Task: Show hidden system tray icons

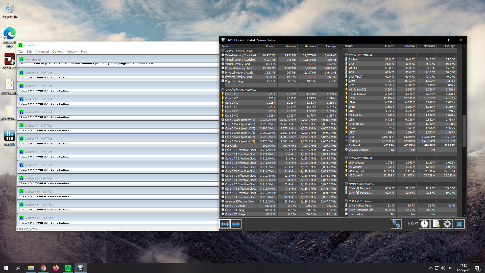Action: click(x=431, y=268)
